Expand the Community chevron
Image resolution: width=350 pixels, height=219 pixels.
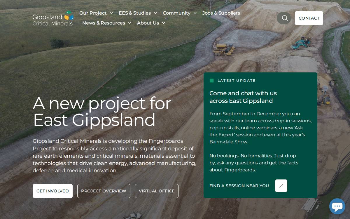195,13
